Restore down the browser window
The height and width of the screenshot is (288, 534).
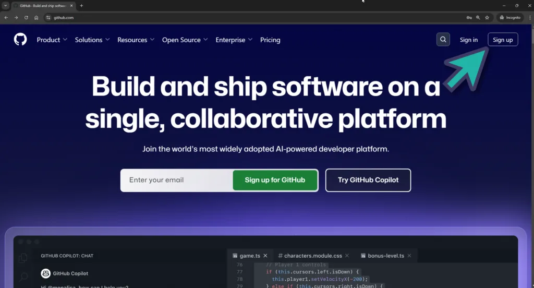point(517,6)
